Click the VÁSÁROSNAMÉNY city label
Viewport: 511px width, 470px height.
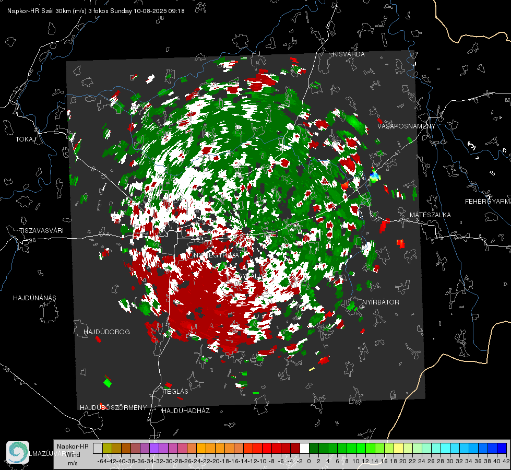[x=407, y=126]
